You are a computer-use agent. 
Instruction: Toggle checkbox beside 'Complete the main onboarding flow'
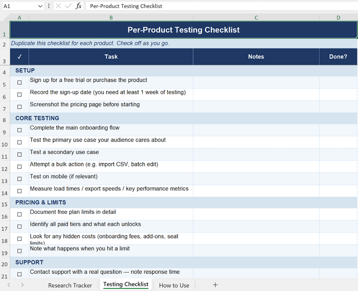click(19, 130)
